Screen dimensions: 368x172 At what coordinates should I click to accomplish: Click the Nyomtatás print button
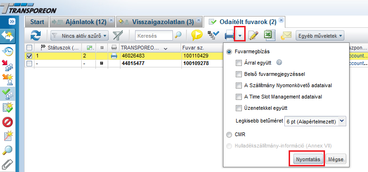pos(308,159)
